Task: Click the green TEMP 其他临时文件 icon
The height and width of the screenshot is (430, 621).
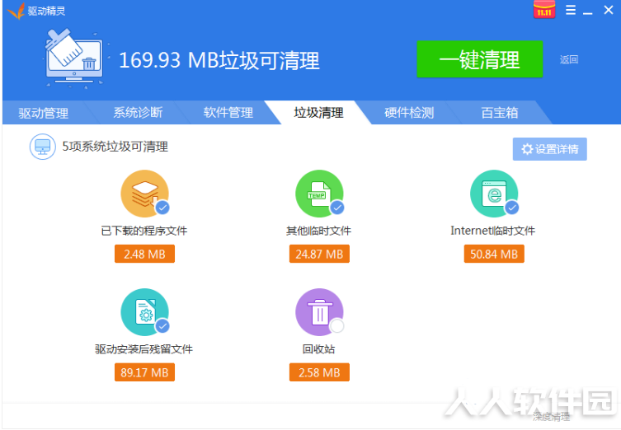Action: pos(319,194)
